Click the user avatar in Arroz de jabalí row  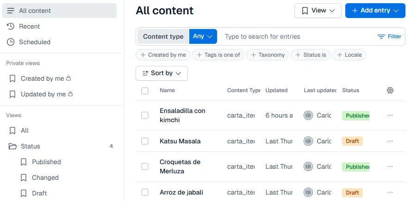(308, 192)
